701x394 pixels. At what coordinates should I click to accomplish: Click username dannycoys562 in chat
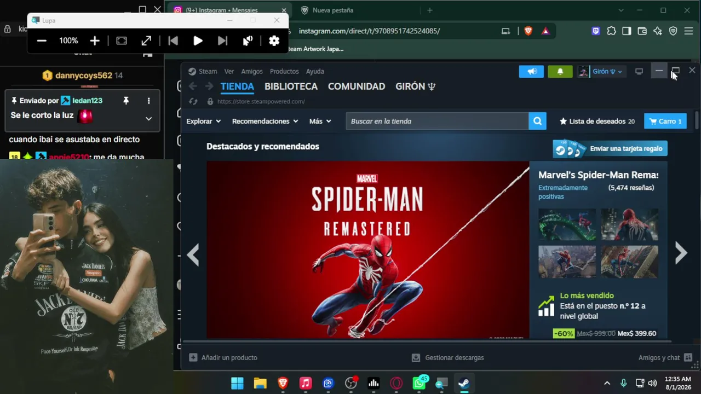[x=84, y=76]
